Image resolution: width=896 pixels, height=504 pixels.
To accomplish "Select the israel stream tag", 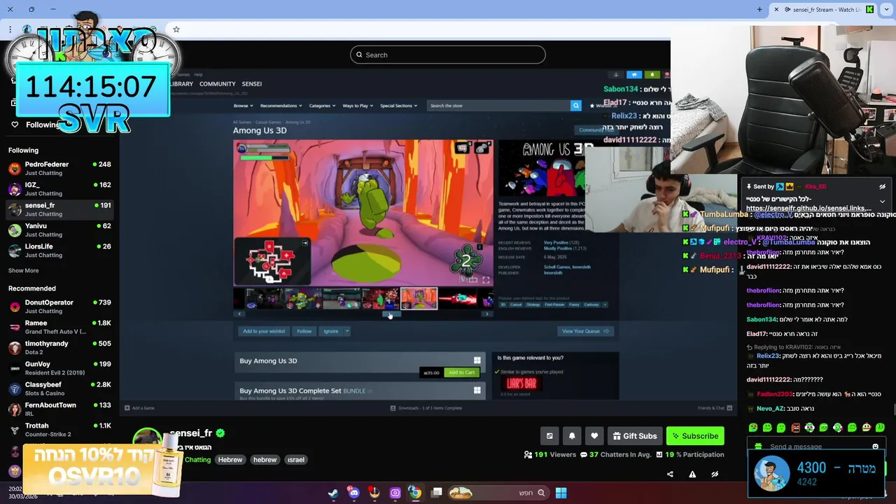I will (x=296, y=460).
